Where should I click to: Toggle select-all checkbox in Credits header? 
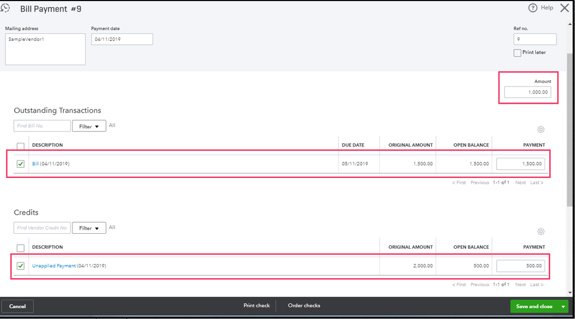click(21, 248)
